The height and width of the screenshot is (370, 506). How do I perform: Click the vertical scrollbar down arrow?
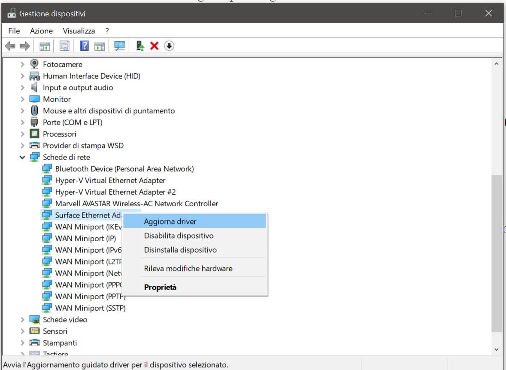pyautogui.click(x=497, y=350)
